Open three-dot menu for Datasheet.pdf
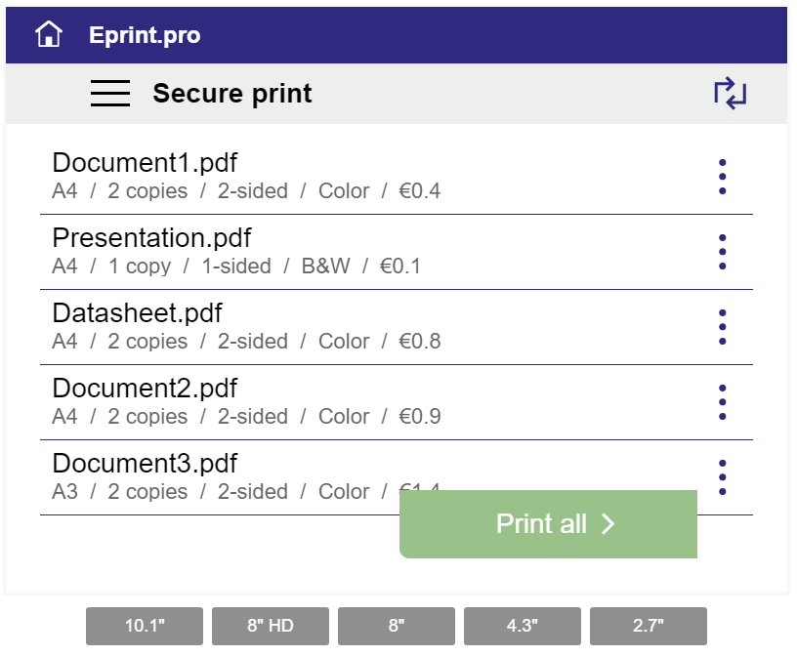The width and height of the screenshot is (797, 657). pyautogui.click(x=723, y=327)
